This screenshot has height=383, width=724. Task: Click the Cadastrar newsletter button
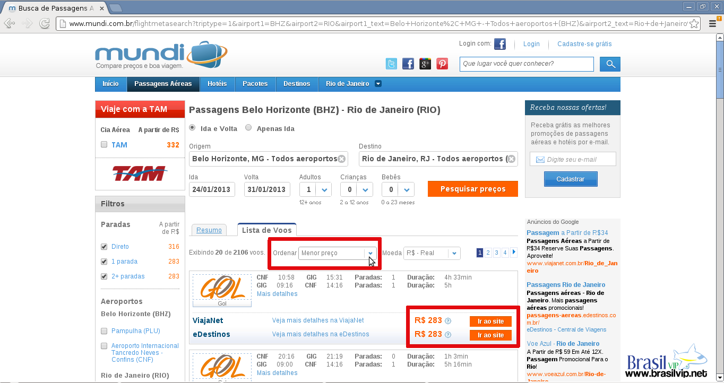pyautogui.click(x=571, y=179)
